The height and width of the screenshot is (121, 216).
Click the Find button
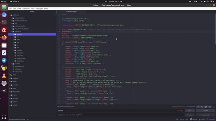click(190, 111)
